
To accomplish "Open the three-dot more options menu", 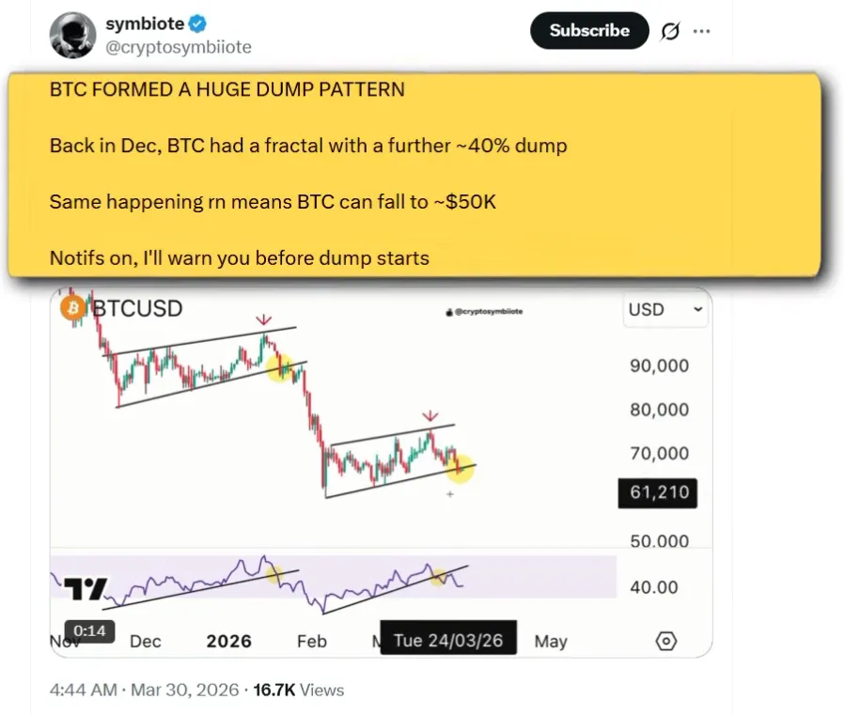I will pos(701,31).
